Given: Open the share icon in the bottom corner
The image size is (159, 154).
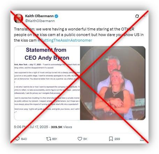Looking at the screenshot, I should pyautogui.click(x=142, y=139).
